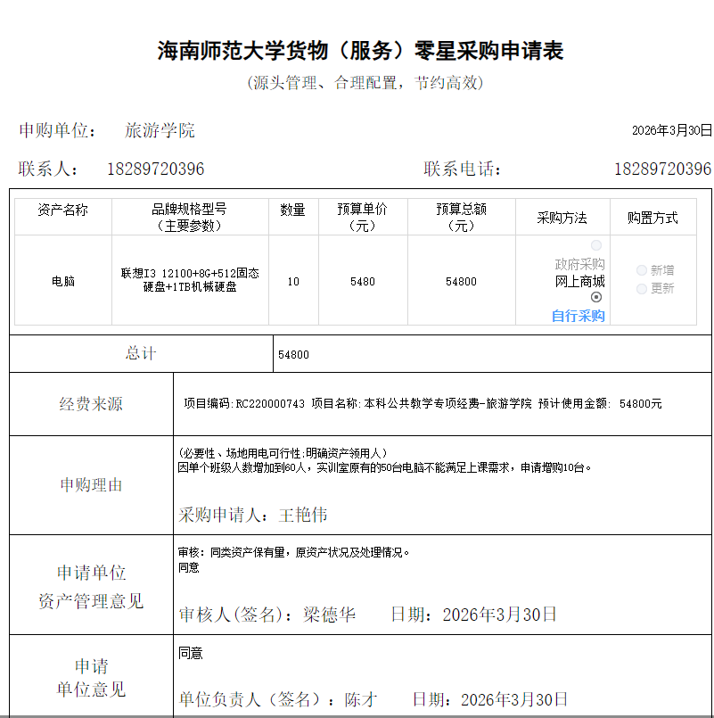This screenshot has height=718, width=714.
Task: Click the 网上商城 option label
Action: pos(579,281)
